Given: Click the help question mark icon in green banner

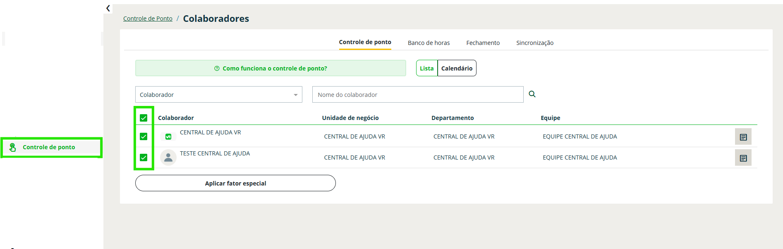Looking at the screenshot, I should pos(217,68).
